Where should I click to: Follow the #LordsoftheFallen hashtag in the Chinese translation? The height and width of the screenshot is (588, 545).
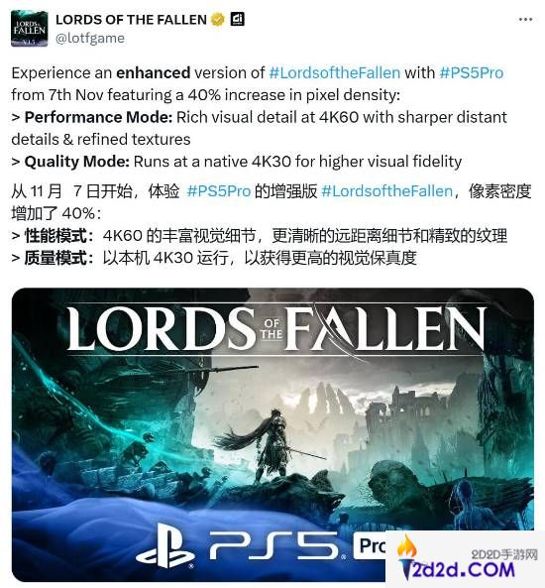386,191
